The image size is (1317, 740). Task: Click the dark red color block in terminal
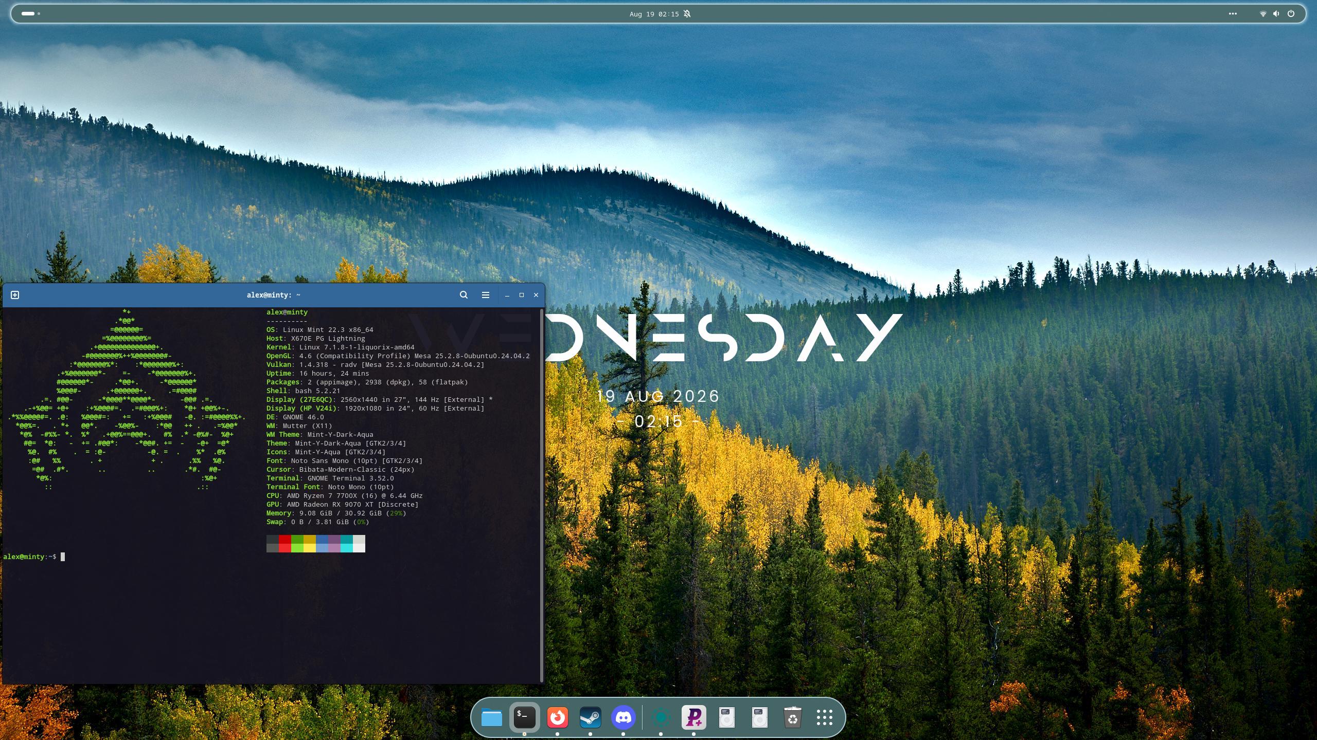click(285, 539)
